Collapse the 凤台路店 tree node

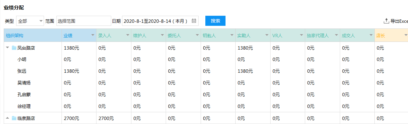pyautogui.click(x=7, y=48)
